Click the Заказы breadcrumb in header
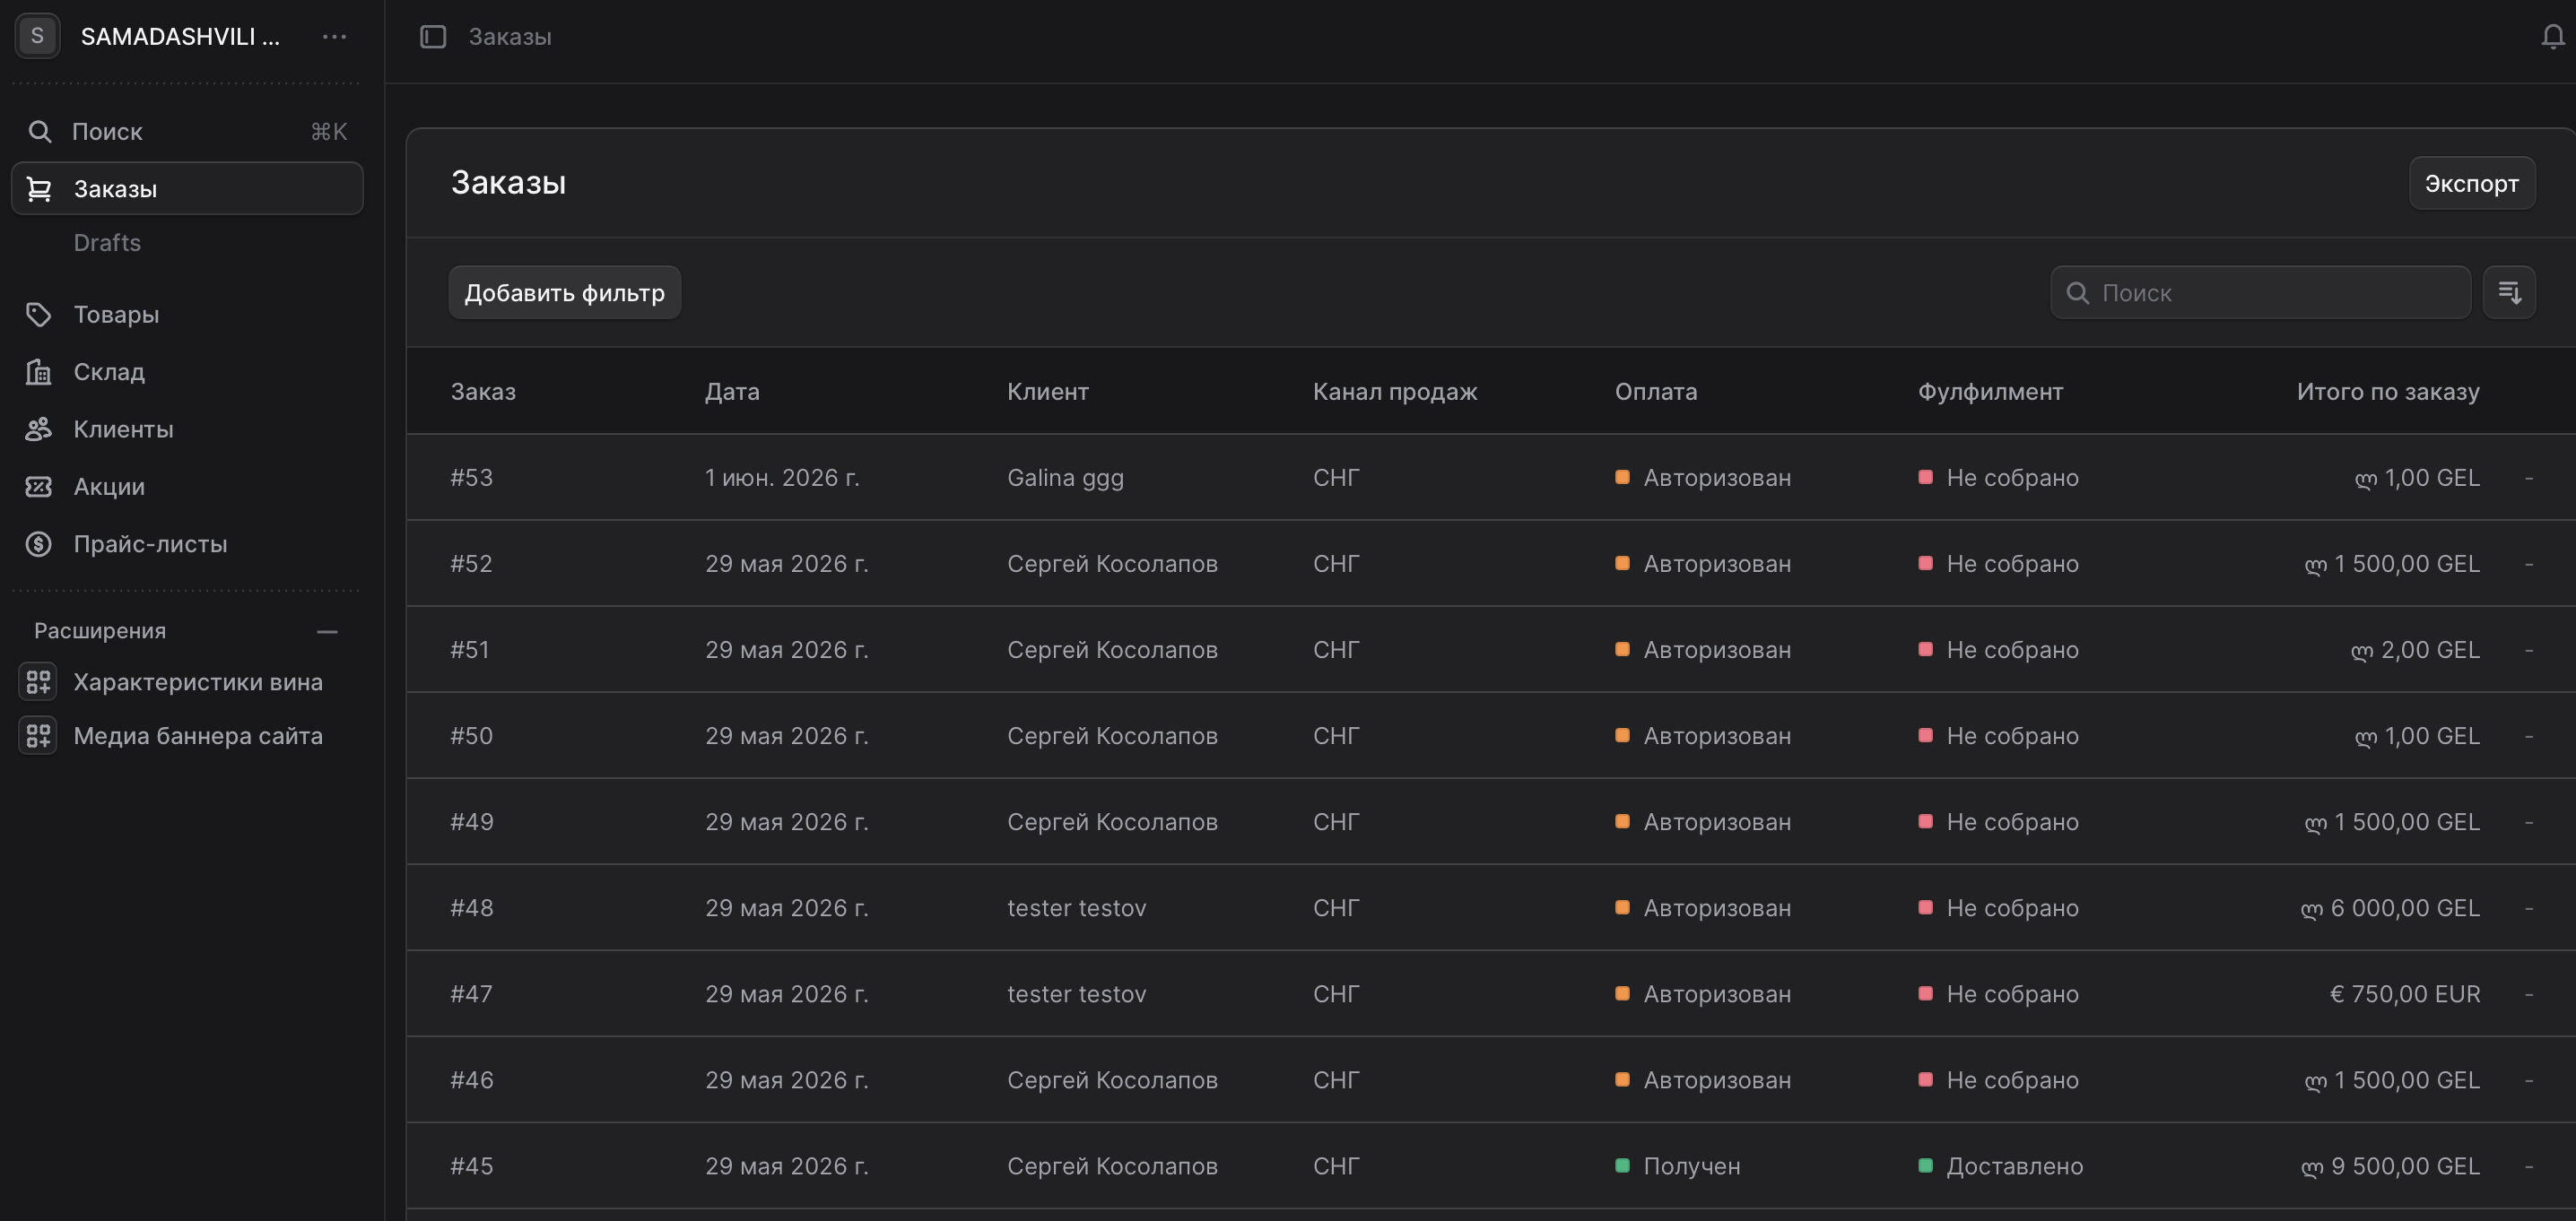Screen dimensions: 2576x1221 [x=510, y=37]
